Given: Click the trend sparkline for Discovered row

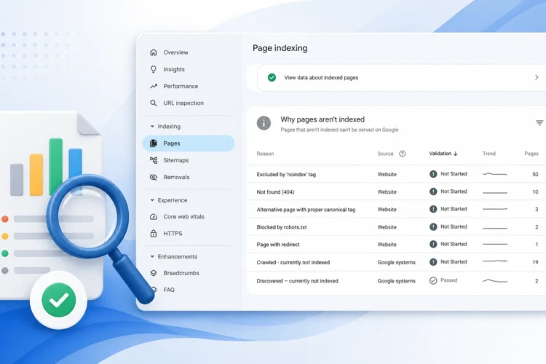Looking at the screenshot, I should [x=495, y=281].
